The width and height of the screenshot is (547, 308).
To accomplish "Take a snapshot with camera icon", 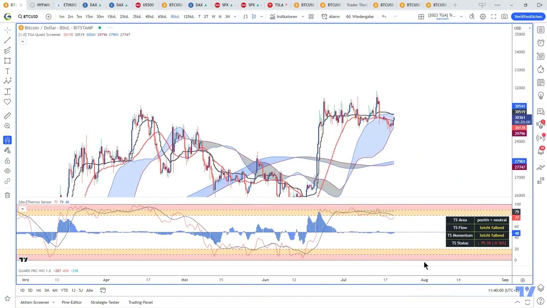I will [x=504, y=16].
